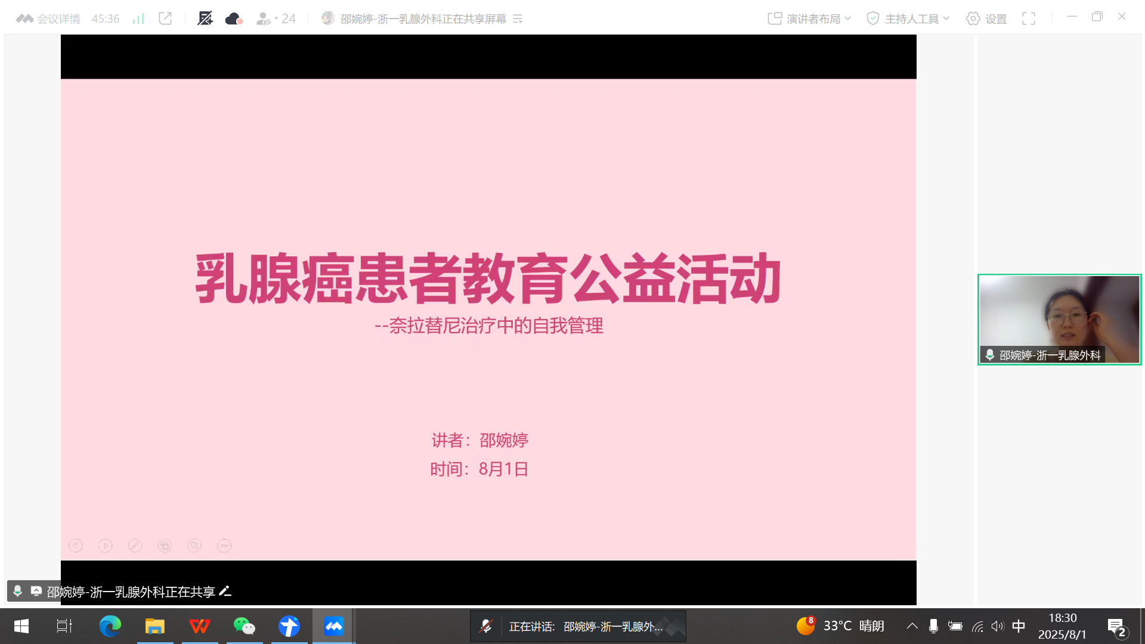Expand the 演讲者布局 layout dropdown
The image size is (1145, 644).
click(808, 18)
